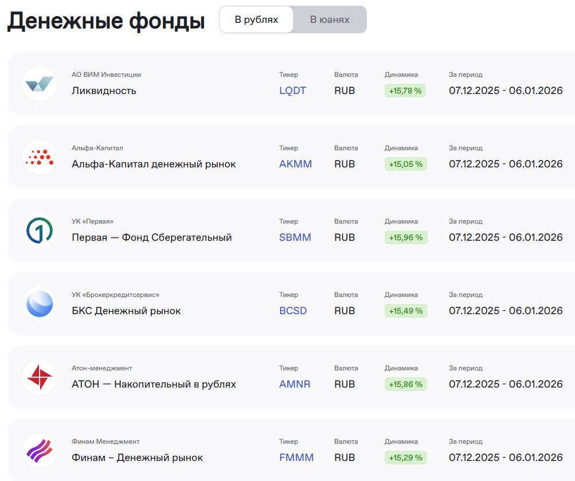The height and width of the screenshot is (481, 575).
Task: Click RUB currency in Финам row
Action: 345,457
